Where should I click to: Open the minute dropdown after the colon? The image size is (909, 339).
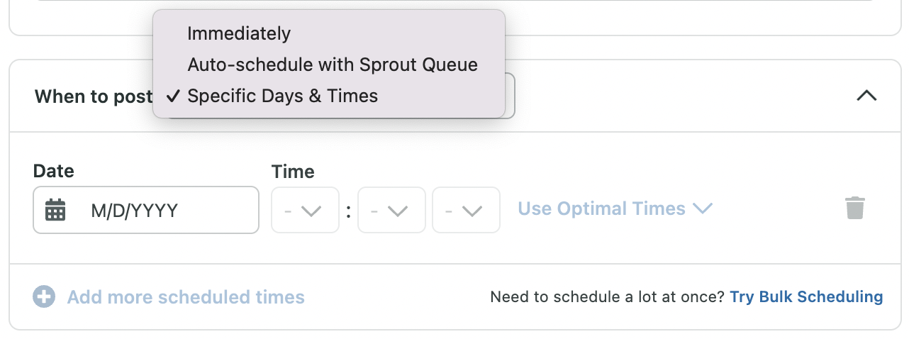[391, 210]
